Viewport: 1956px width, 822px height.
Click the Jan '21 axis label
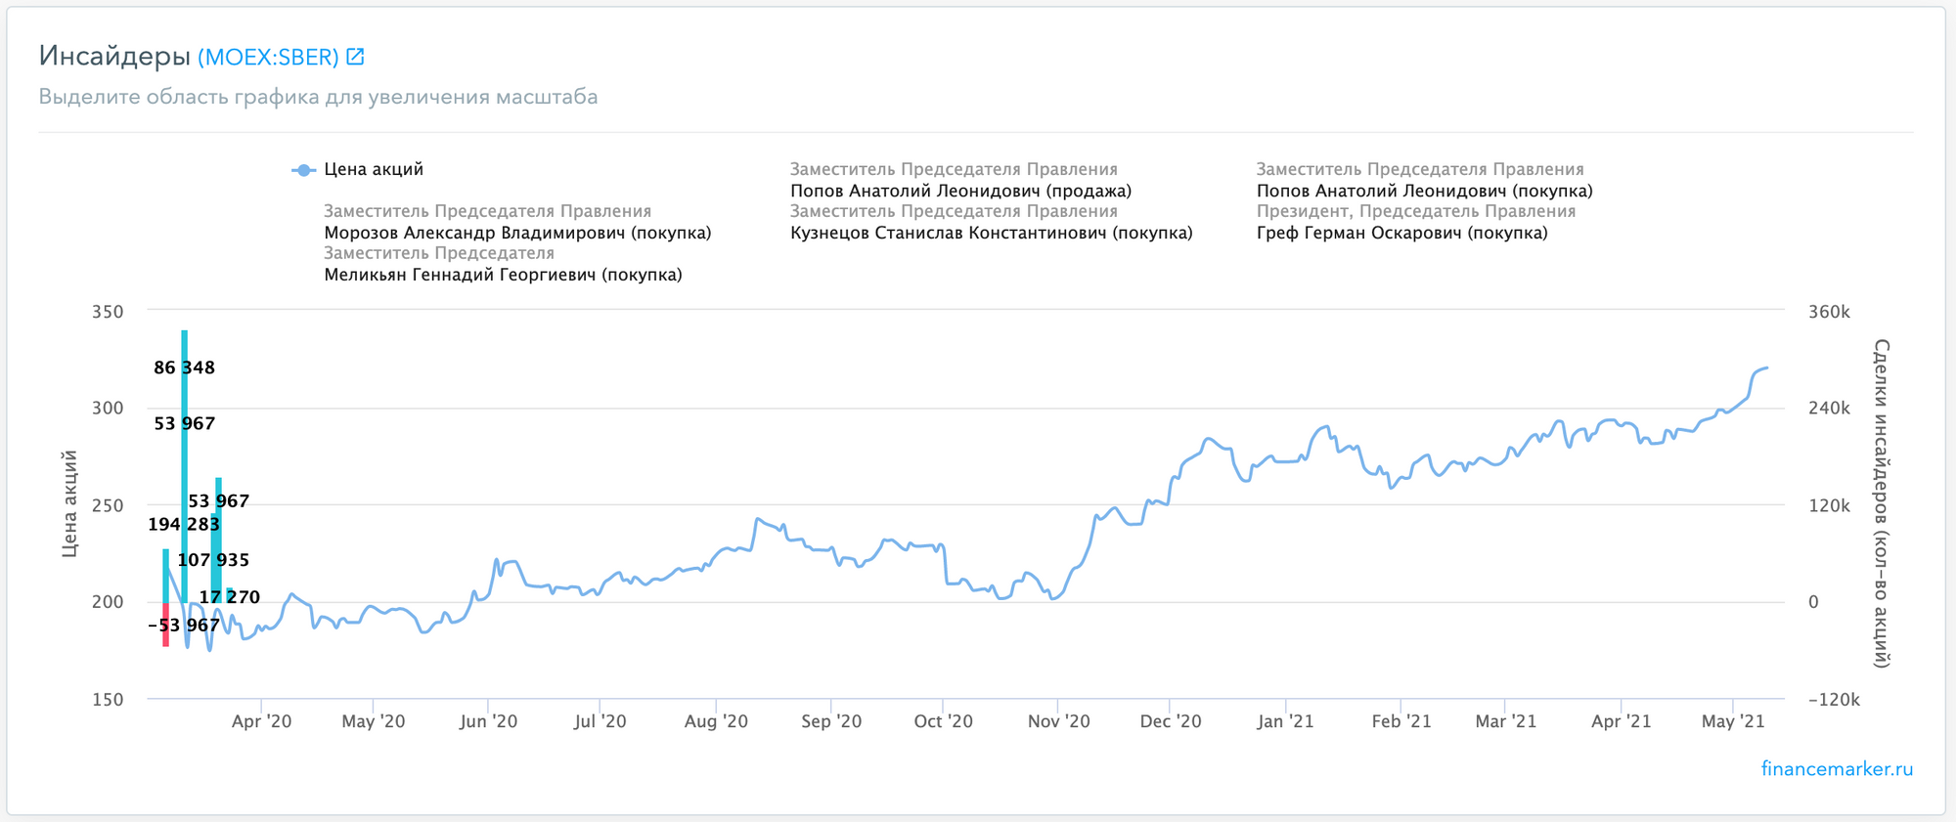1285,721
